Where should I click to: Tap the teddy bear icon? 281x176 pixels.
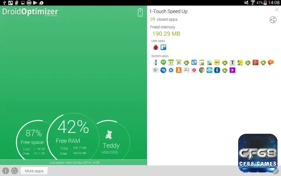tap(109, 135)
